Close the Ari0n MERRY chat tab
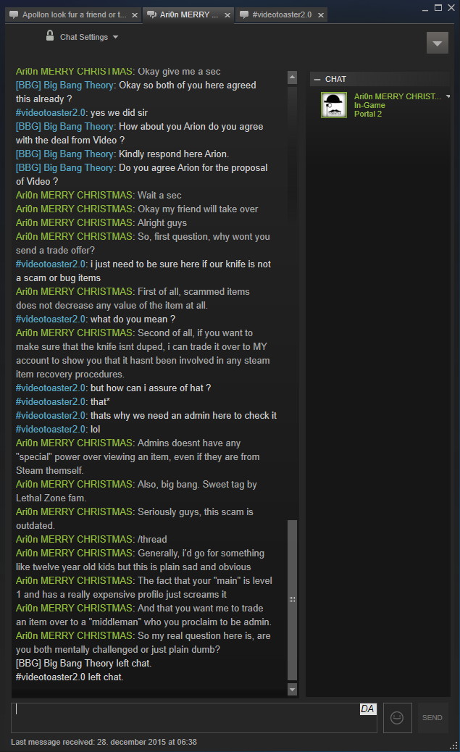The width and height of the screenshot is (460, 752). click(x=227, y=15)
